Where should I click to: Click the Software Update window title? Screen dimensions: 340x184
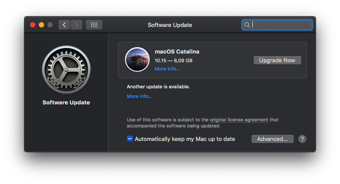click(170, 25)
